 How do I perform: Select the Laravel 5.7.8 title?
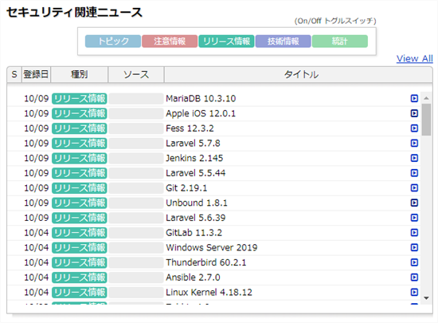[x=193, y=144]
